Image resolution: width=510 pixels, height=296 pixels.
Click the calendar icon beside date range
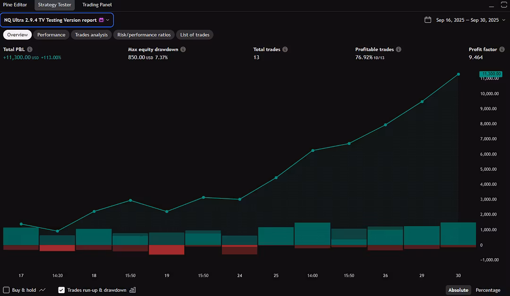[x=428, y=20]
